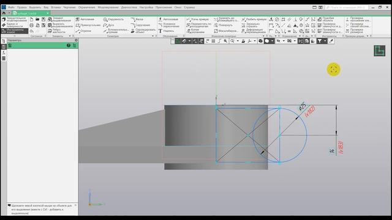Click the Повернуть rotate tool
Image resolution: width=392 pixels, height=220 pixels.
pyautogui.click(x=223, y=25)
